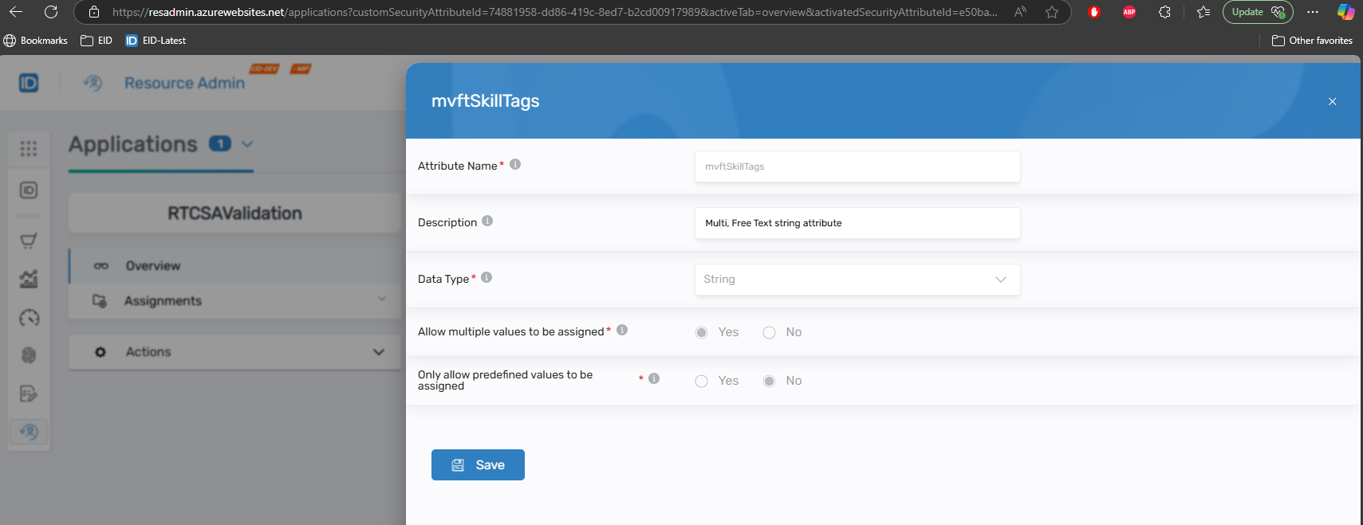Open the shopping cart sidebar icon

coord(29,241)
